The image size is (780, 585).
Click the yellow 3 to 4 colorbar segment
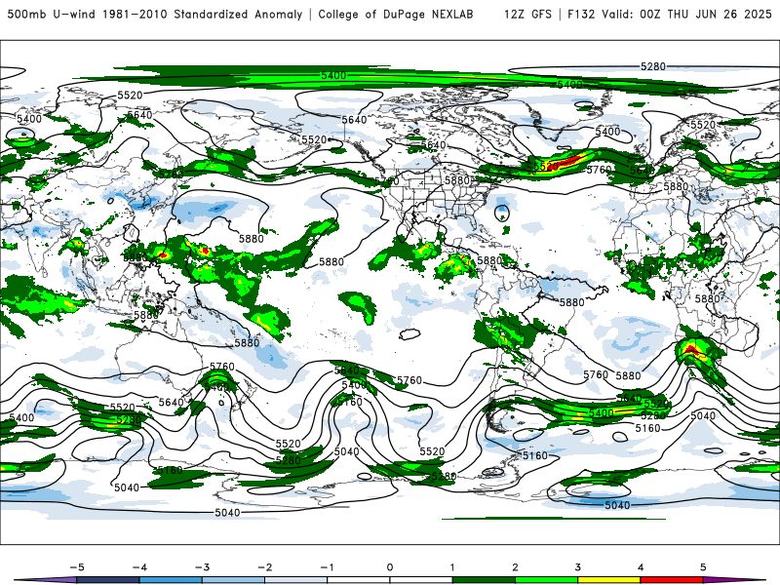point(609,580)
